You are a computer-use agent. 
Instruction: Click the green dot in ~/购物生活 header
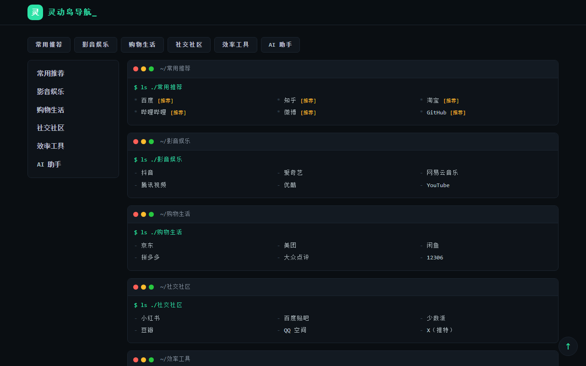pos(151,214)
